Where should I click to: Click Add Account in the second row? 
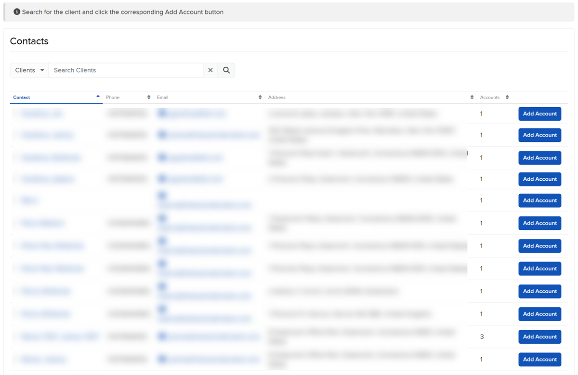(539, 135)
